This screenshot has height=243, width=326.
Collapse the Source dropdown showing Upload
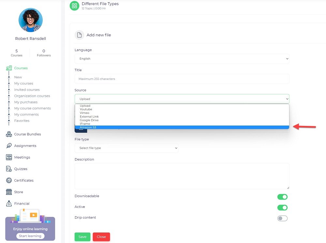click(x=182, y=99)
